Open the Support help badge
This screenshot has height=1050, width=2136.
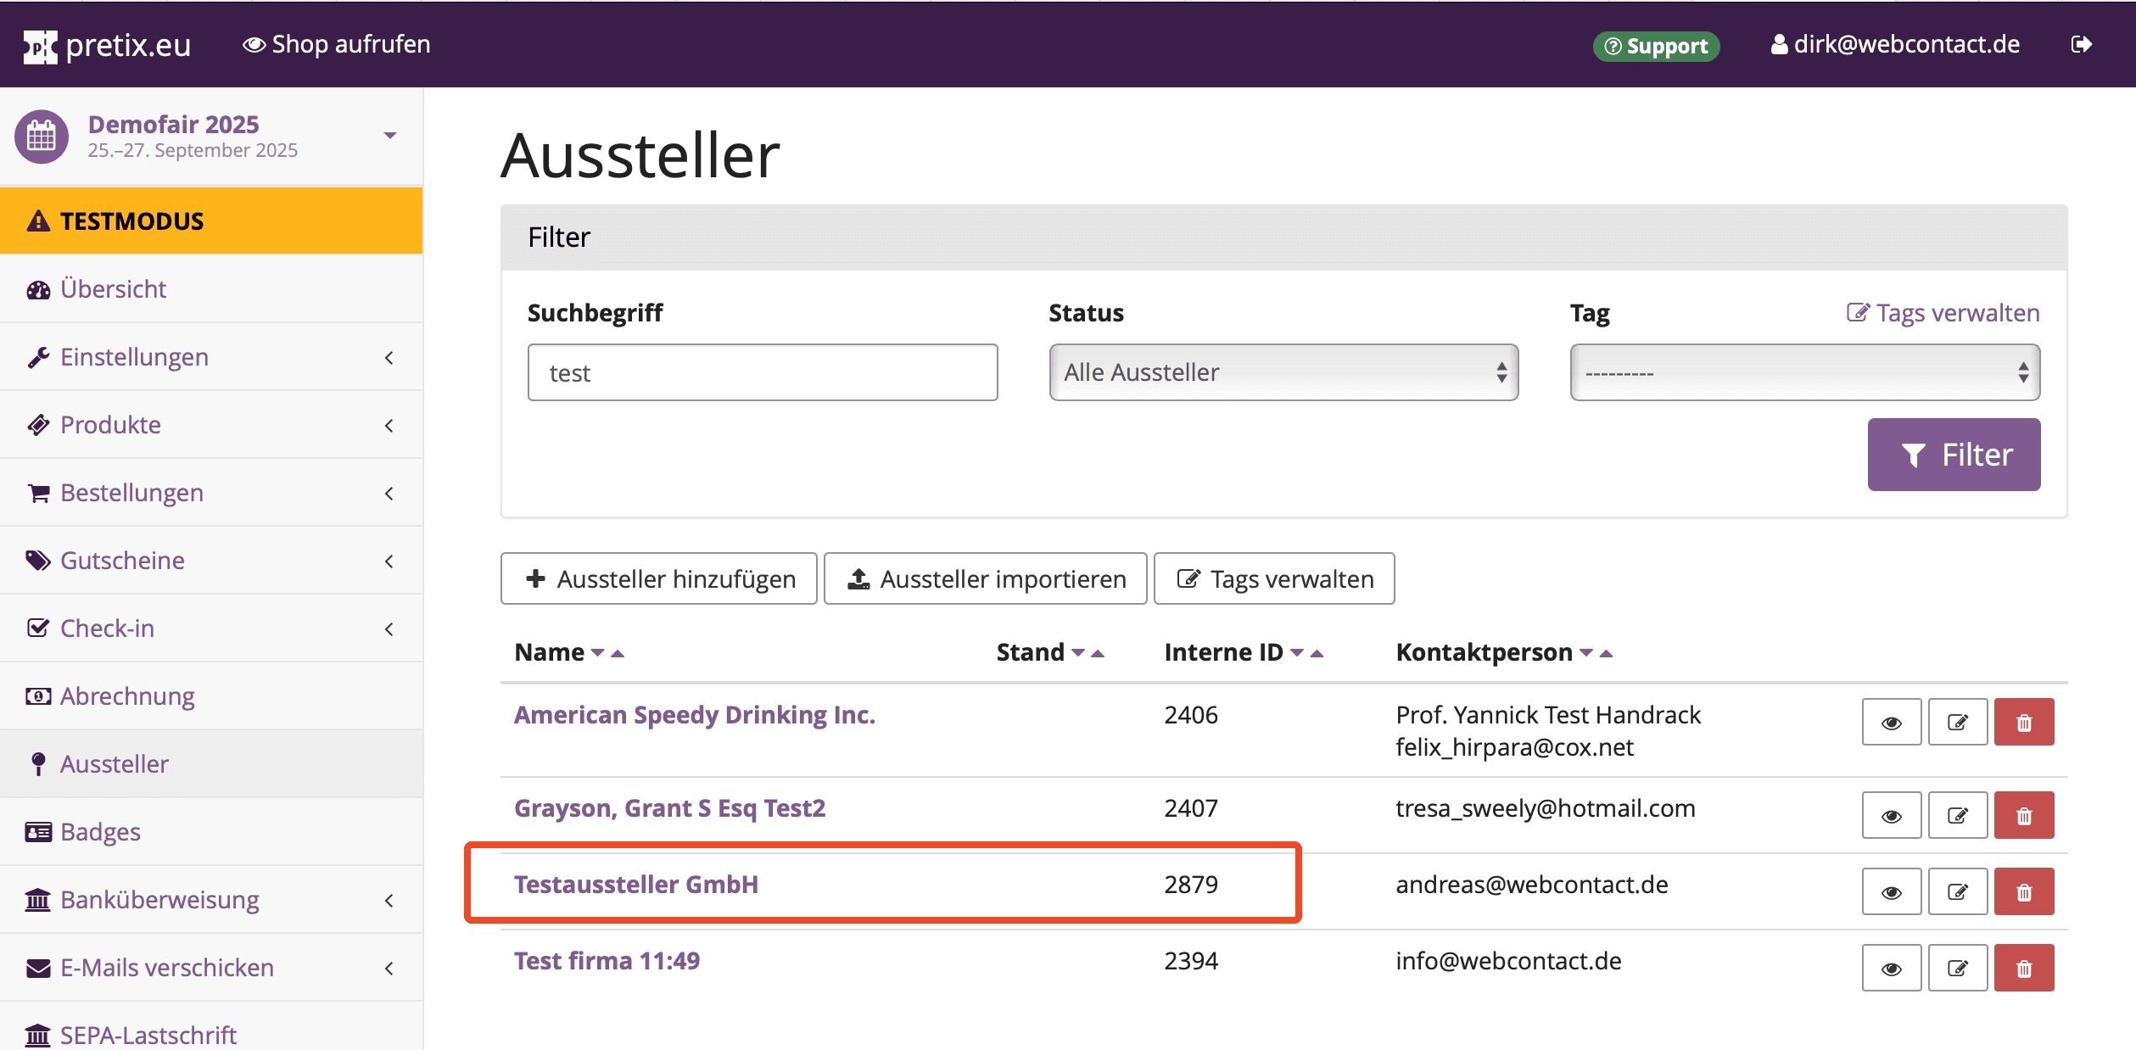tap(1656, 46)
